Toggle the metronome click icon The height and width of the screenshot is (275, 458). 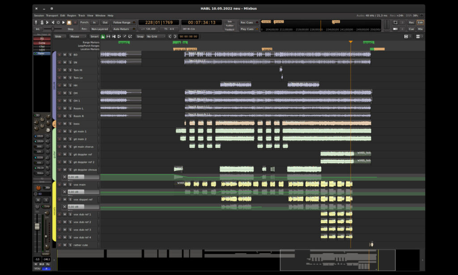point(42,22)
